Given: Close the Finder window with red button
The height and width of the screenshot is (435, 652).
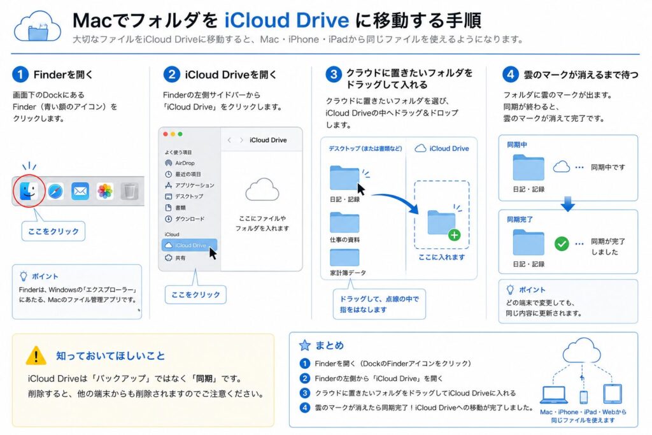Looking at the screenshot, I should (166, 134).
